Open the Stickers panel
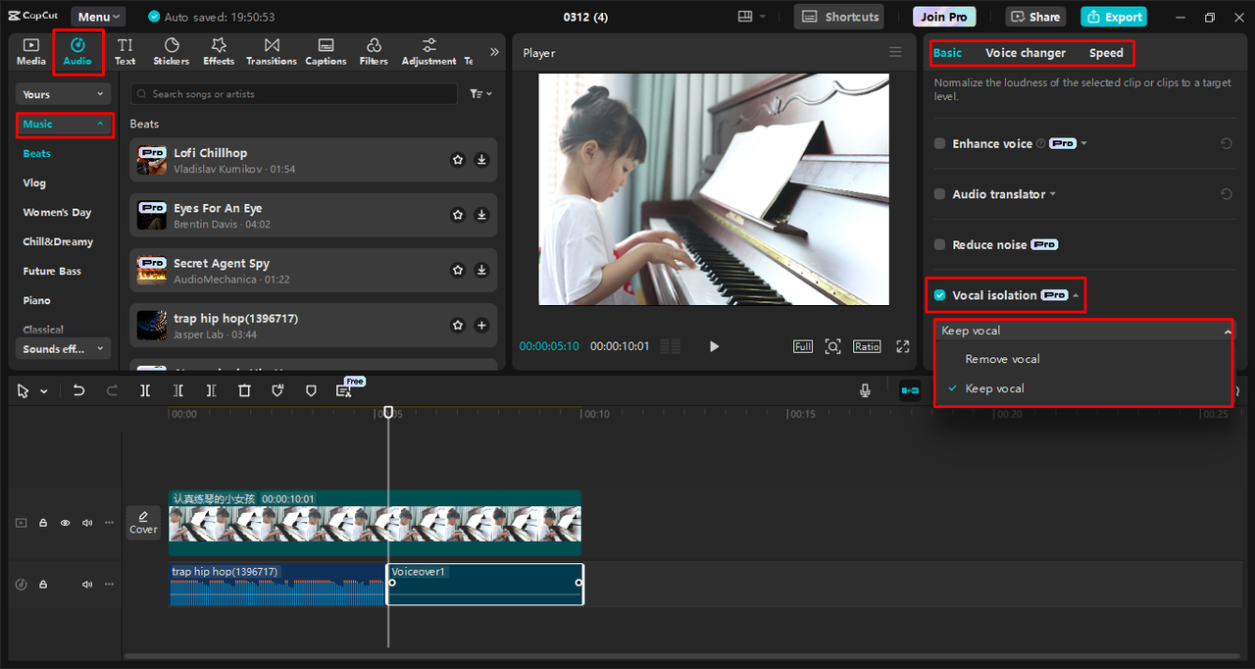Viewport: 1255px width, 669px height. [171, 51]
